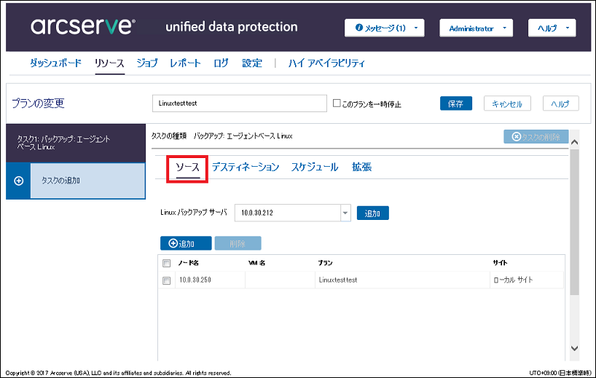Switch to the レポート tab

pyautogui.click(x=185, y=63)
